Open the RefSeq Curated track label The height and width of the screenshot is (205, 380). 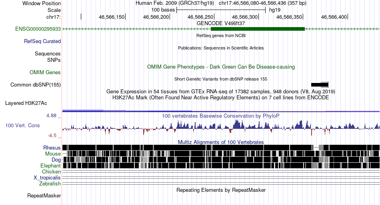(x=42, y=41)
